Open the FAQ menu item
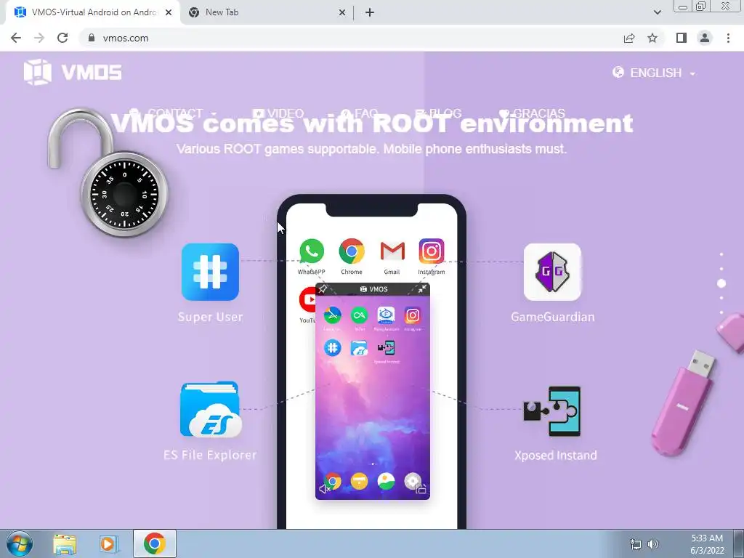Screen dimensions: 744x558 [x=359, y=113]
